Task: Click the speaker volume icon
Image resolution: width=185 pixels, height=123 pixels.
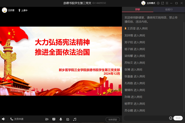Action: 3,119
